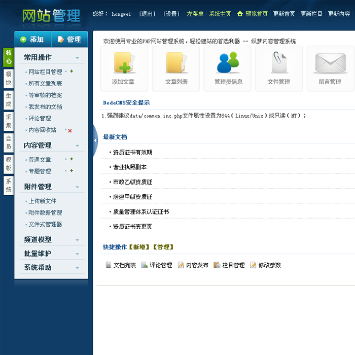Select the 生成 vertical tab
The height and width of the screenshot is (355, 355).
9,100
